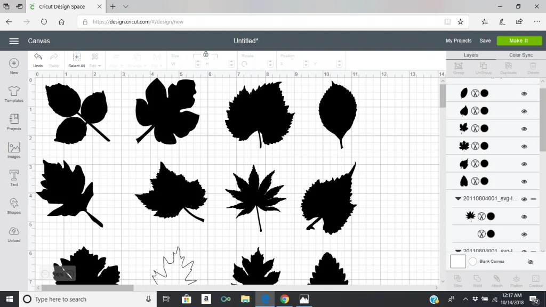Image resolution: width=546 pixels, height=307 pixels.
Task: Open the Shapes tool
Action: click(x=14, y=204)
